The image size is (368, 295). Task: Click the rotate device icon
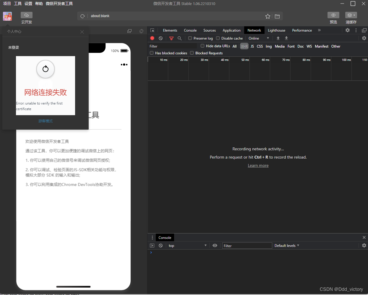click(141, 31)
